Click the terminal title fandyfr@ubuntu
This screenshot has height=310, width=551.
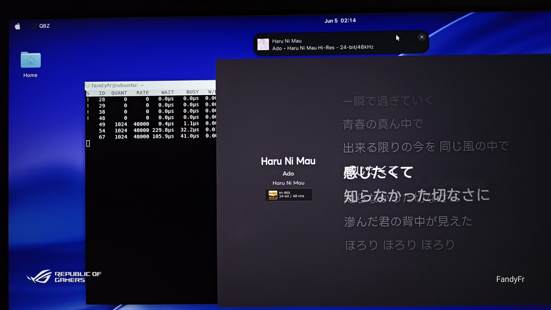[118, 85]
